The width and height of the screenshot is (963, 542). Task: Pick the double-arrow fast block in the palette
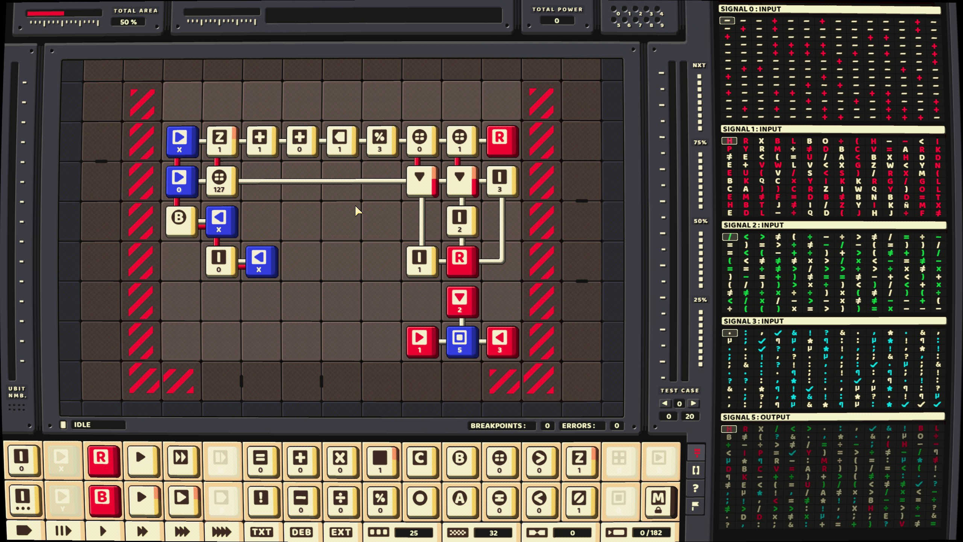[x=183, y=461]
